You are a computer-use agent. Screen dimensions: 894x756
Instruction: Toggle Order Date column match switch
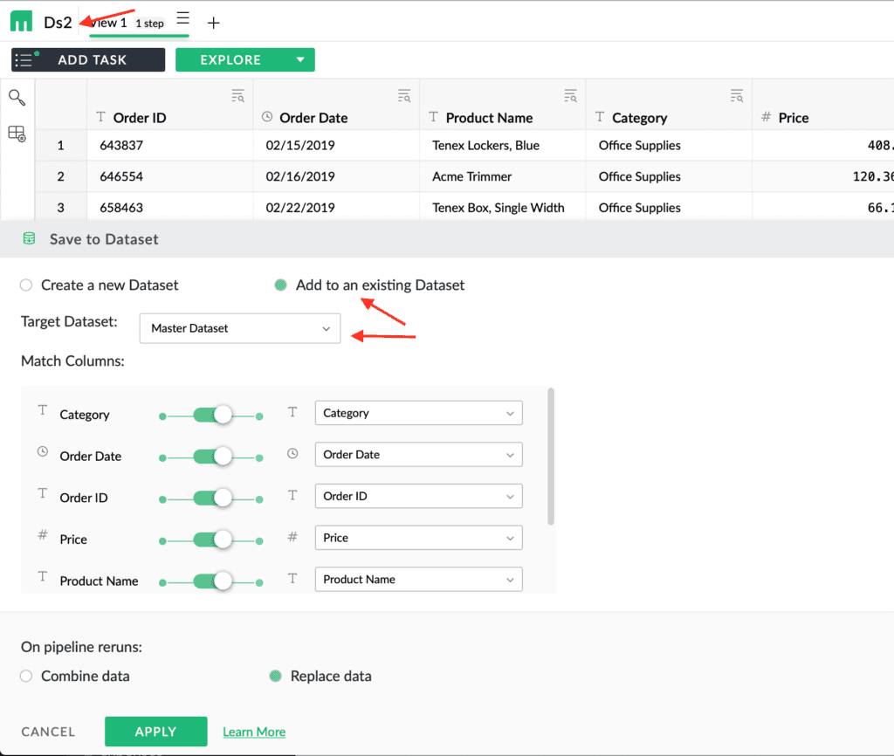pyautogui.click(x=212, y=457)
